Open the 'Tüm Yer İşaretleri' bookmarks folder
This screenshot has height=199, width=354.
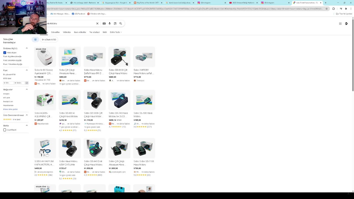[x=343, y=14]
